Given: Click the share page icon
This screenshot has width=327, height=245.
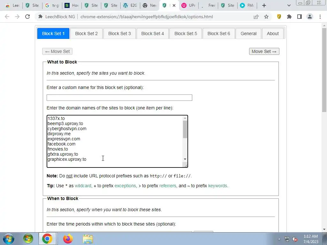Looking at the screenshot, I should coord(256,17).
